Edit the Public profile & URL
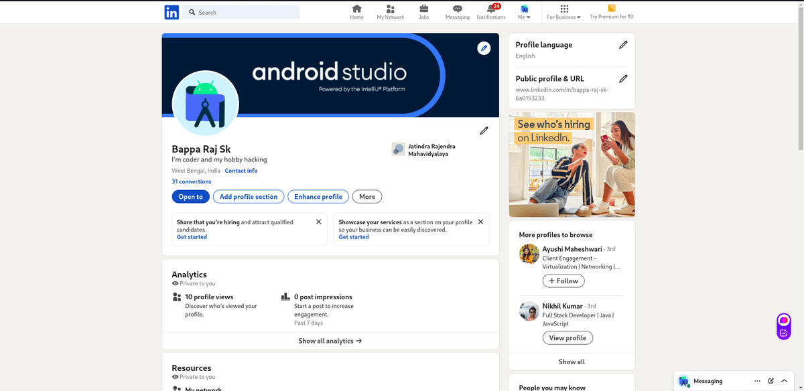This screenshot has width=804, height=391. (623, 78)
